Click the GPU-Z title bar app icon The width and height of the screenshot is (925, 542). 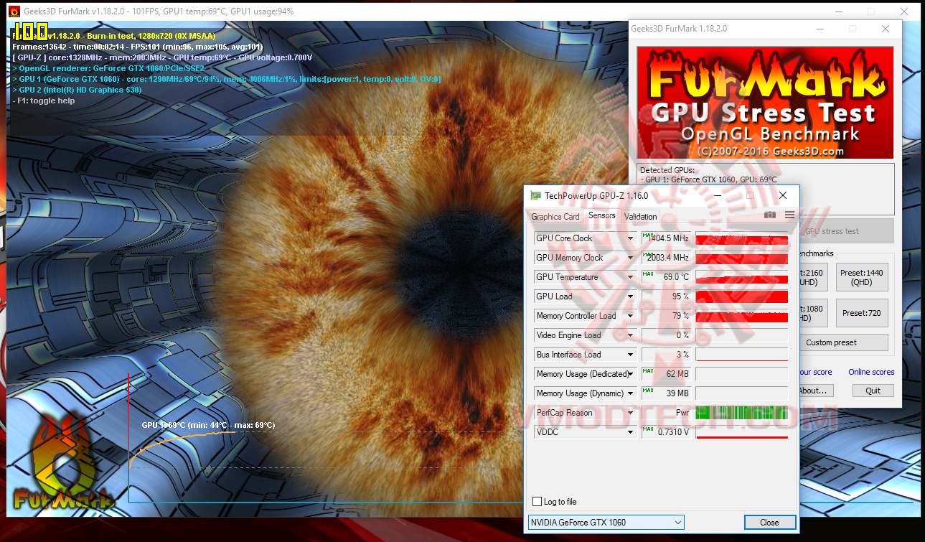coord(535,195)
